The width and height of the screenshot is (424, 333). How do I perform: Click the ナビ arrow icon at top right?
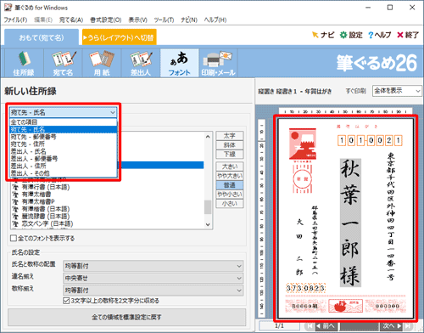(x=323, y=35)
